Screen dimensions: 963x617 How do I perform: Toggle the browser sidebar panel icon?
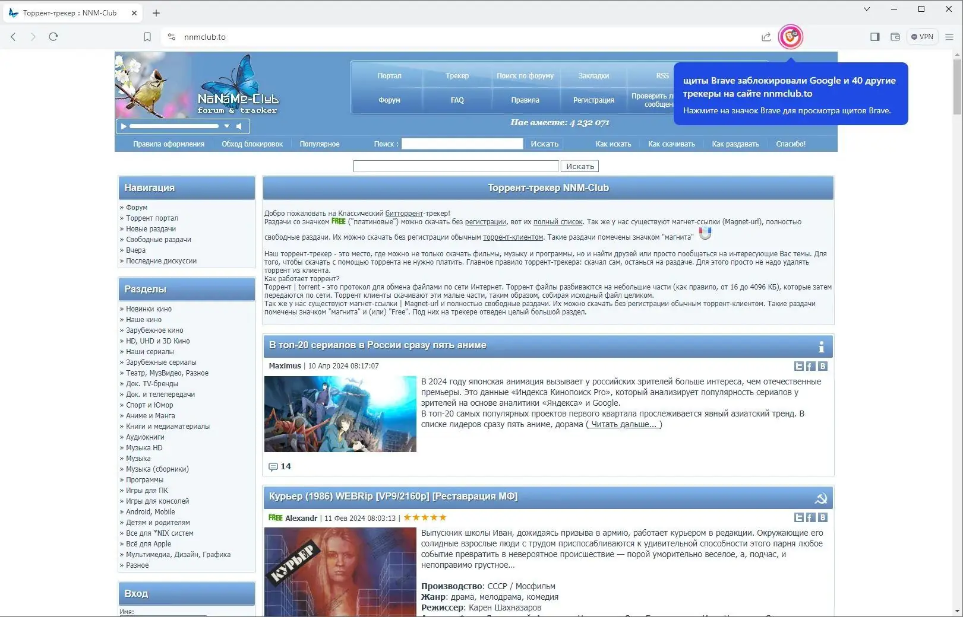point(874,37)
